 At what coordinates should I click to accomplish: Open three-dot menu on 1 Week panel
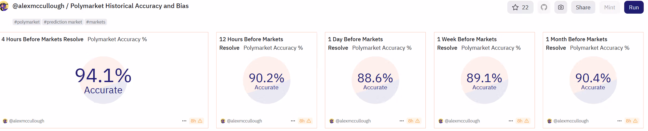click(x=511, y=121)
